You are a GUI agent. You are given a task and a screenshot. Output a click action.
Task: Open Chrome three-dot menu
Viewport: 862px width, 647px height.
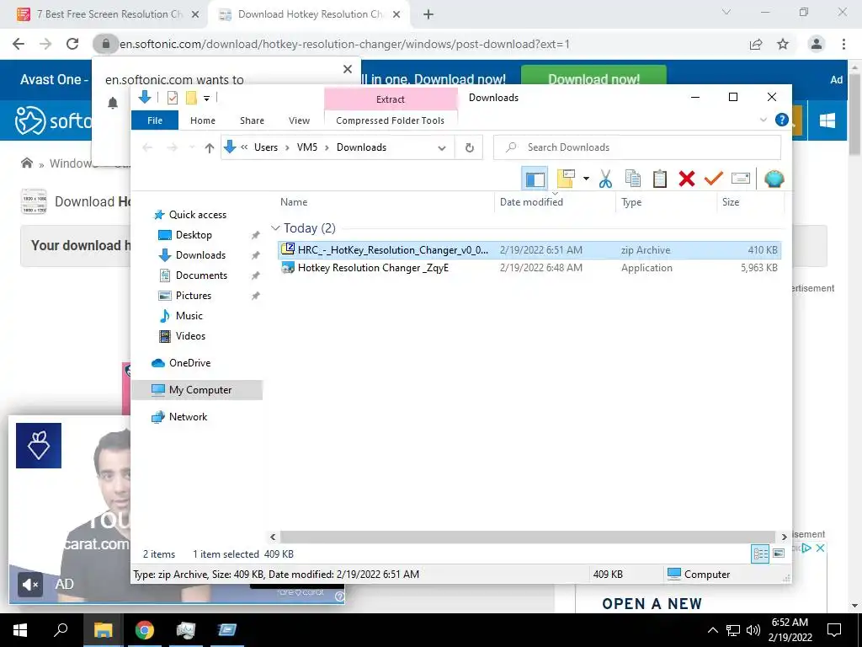[x=843, y=44]
